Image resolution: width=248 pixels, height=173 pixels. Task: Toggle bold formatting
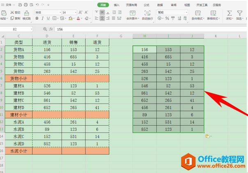tap(37, 18)
